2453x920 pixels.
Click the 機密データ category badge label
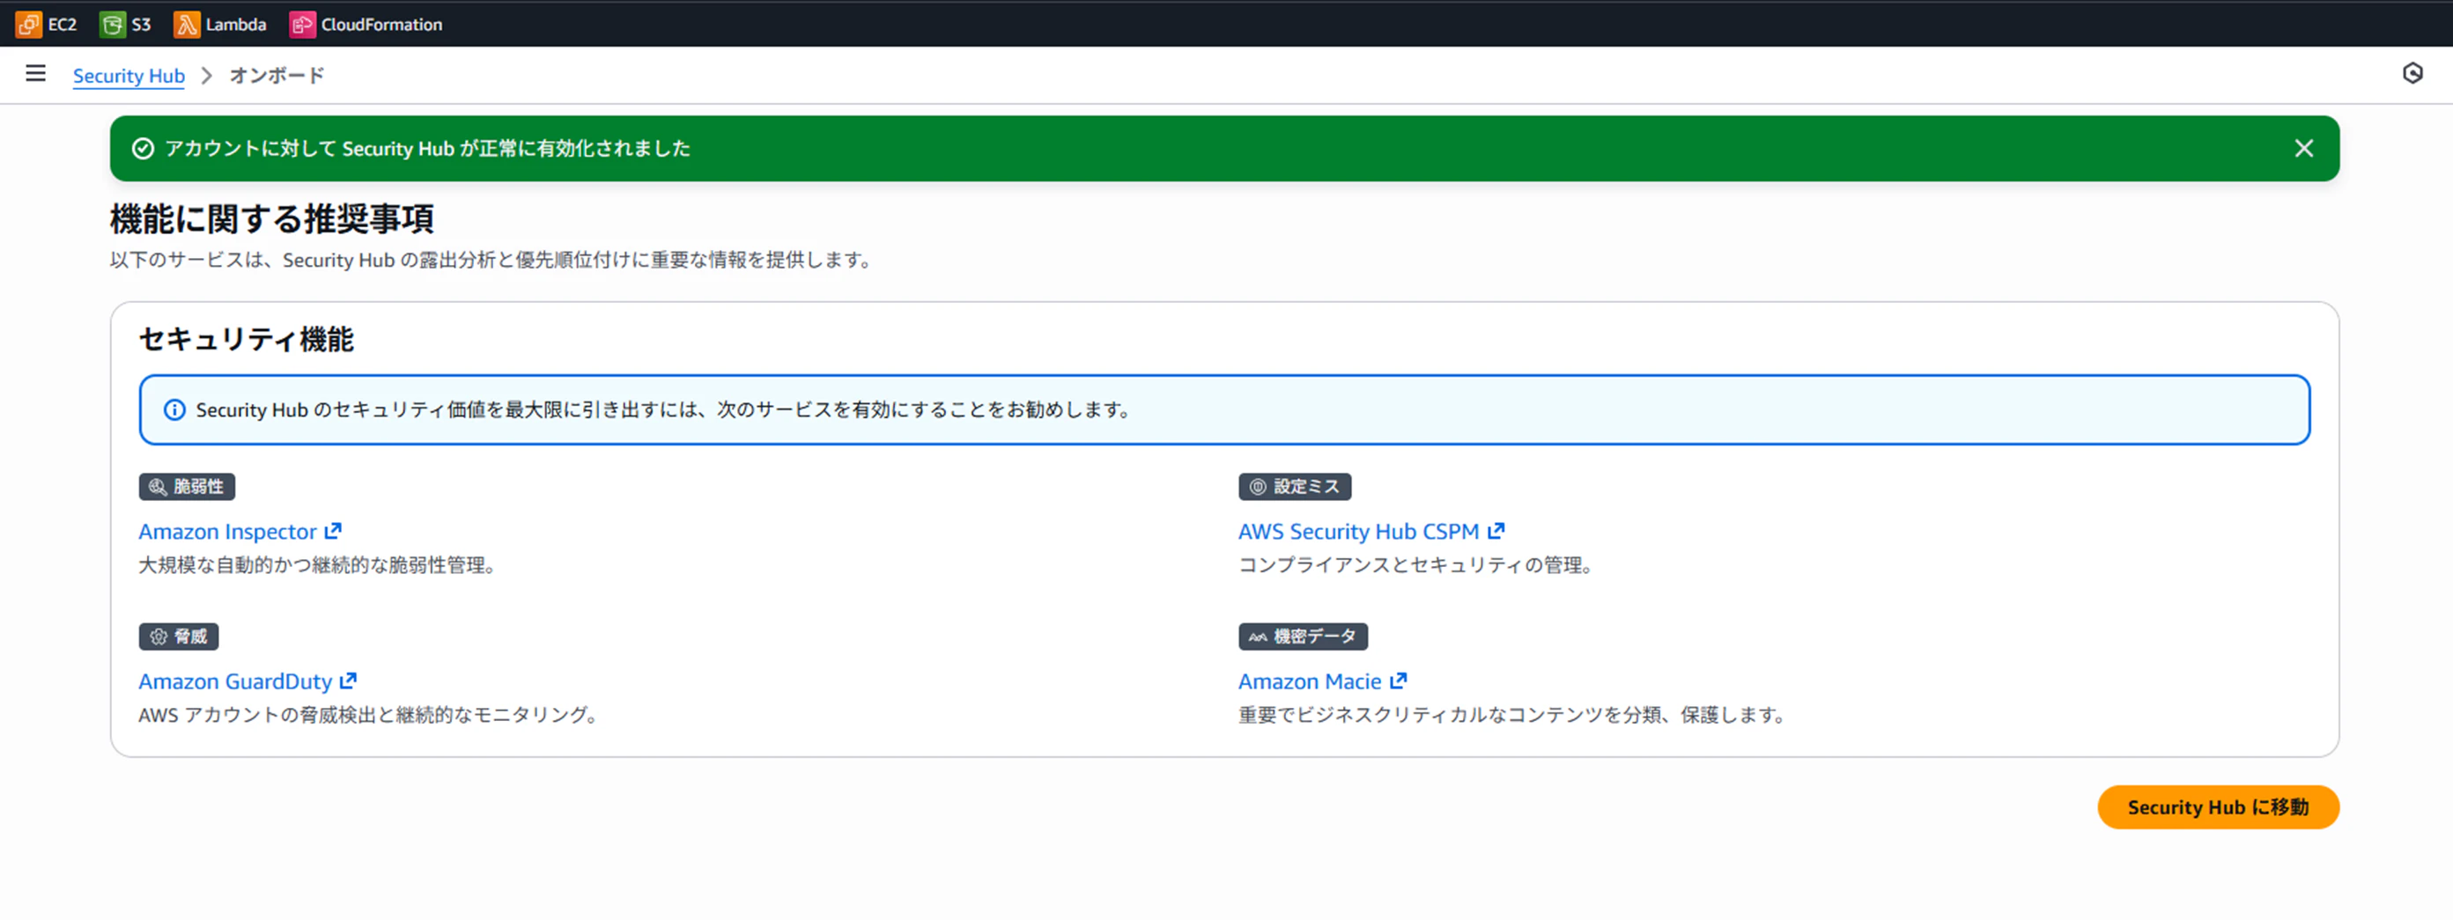[1315, 637]
